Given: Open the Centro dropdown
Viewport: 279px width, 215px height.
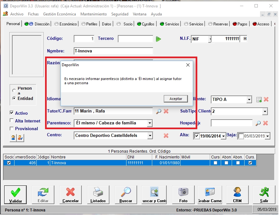Looking at the screenshot, I should click(x=150, y=136).
